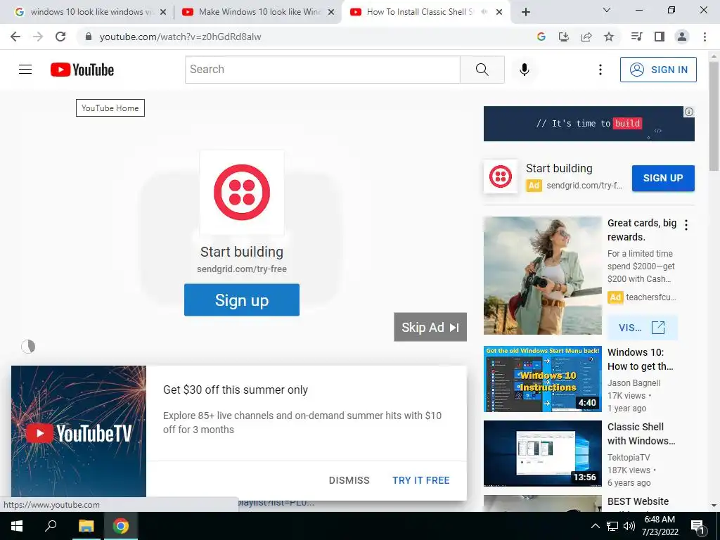Open the notification center icon
The height and width of the screenshot is (540, 720).
[697, 526]
